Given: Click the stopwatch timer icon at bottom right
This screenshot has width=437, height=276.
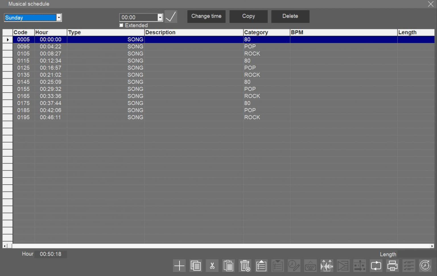Looking at the screenshot, I should pyautogui.click(x=425, y=265).
